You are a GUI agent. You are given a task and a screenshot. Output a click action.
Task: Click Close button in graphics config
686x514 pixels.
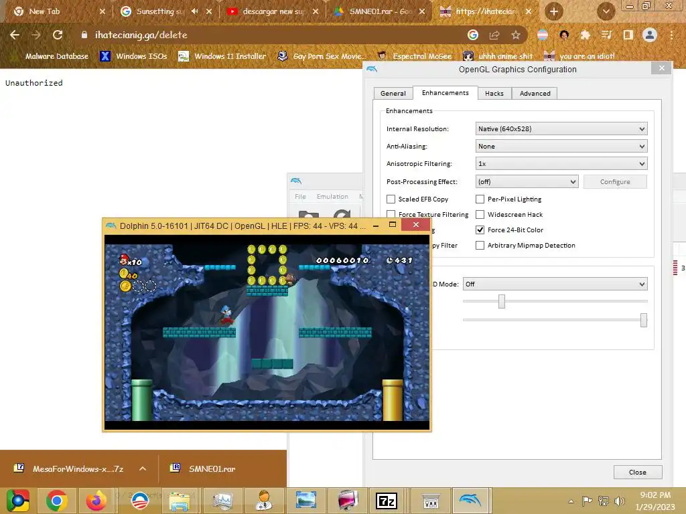tap(638, 472)
